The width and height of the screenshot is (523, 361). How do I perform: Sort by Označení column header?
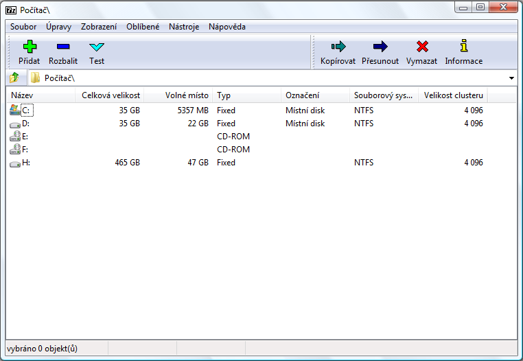pos(315,95)
